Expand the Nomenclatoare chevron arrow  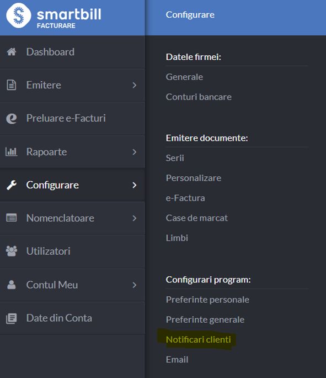point(135,218)
